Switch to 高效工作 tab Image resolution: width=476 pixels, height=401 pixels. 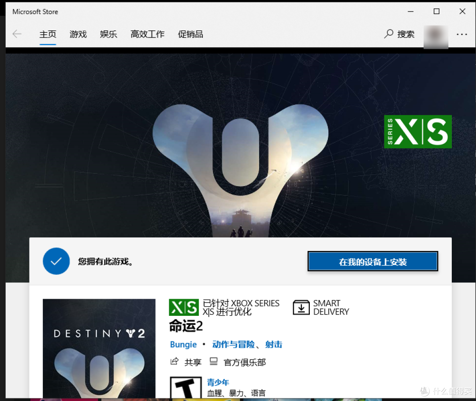[148, 34]
